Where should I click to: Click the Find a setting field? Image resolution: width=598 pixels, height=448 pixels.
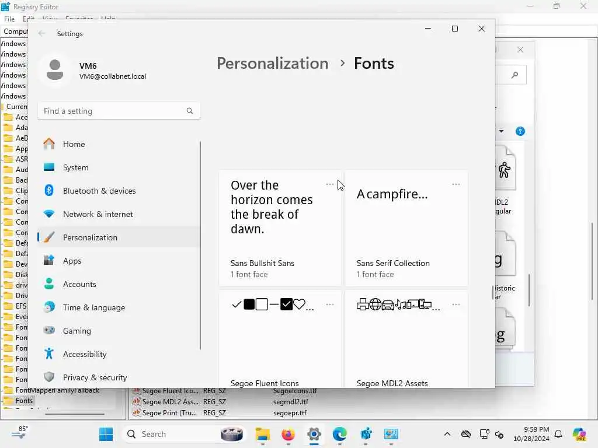click(x=119, y=111)
